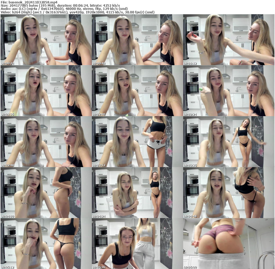The width and height of the screenshot is (275, 269).
Task: Open the thumbnail at timestamp 00:02:00
Action: pyautogui.click(x=137, y=91)
